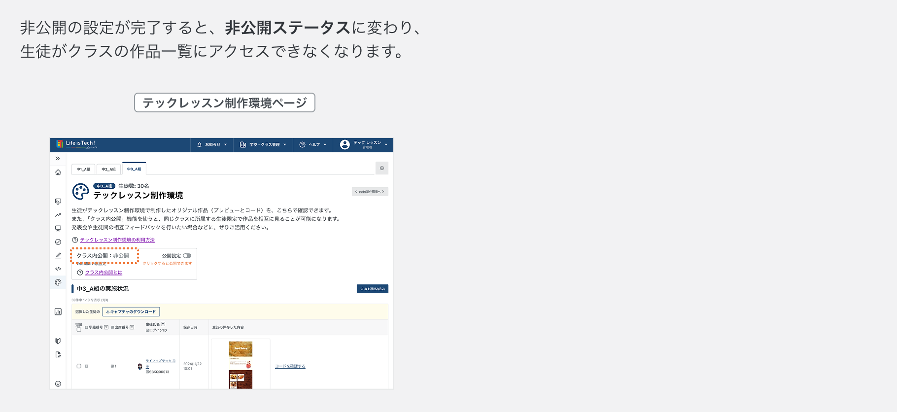Switch to the 中1_A組 tab

tap(83, 169)
